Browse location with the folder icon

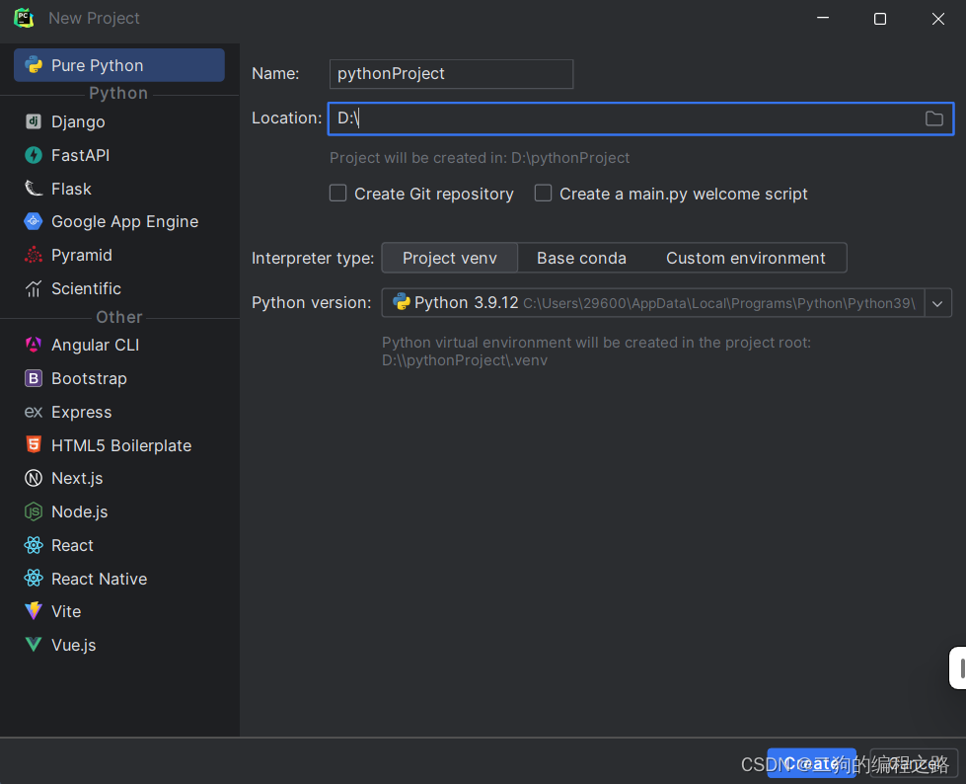[x=934, y=118]
